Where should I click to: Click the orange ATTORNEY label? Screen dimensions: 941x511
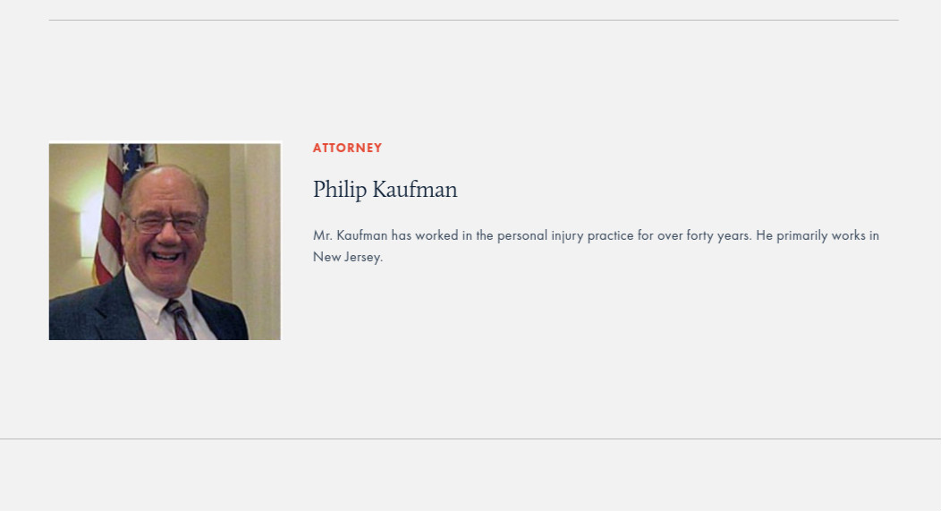click(347, 148)
